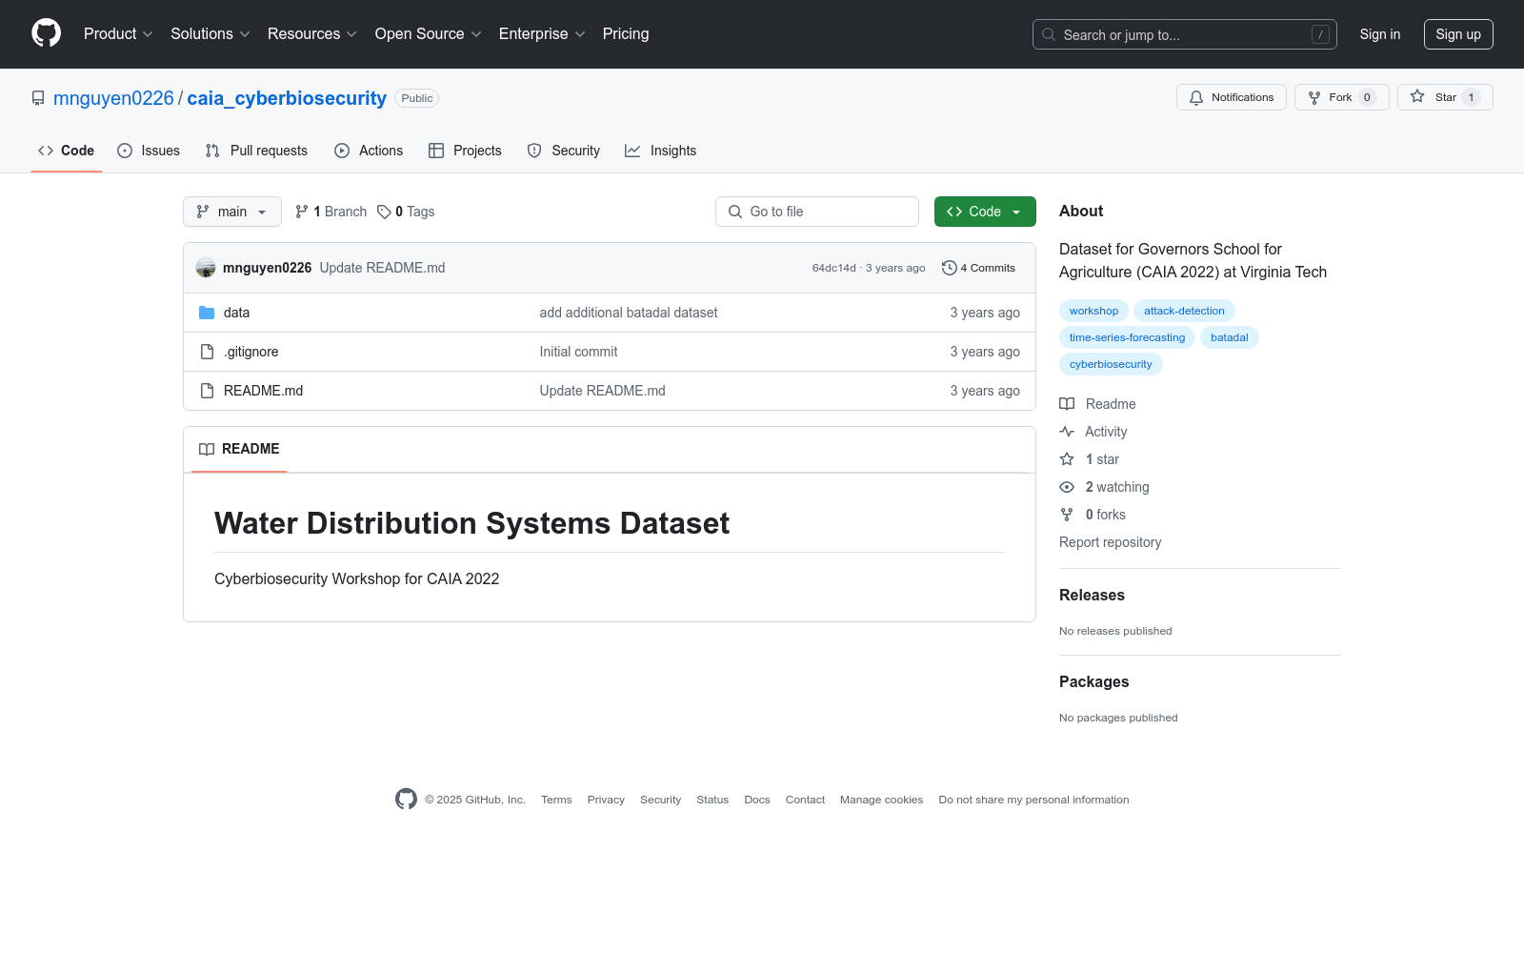Click the pulse icon beside Activity

(x=1067, y=432)
